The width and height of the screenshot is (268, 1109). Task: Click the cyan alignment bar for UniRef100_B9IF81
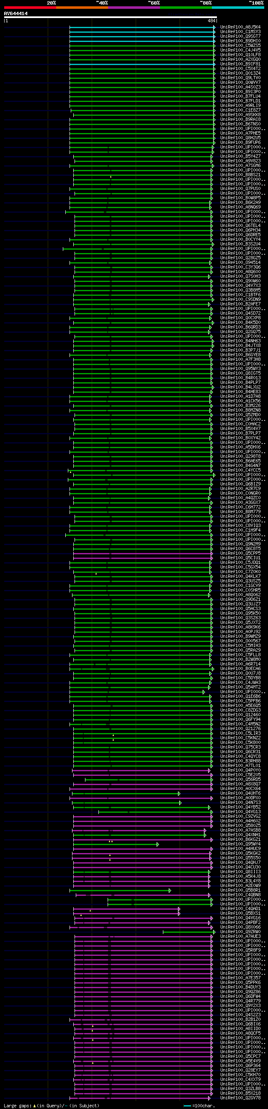[x=143, y=64]
